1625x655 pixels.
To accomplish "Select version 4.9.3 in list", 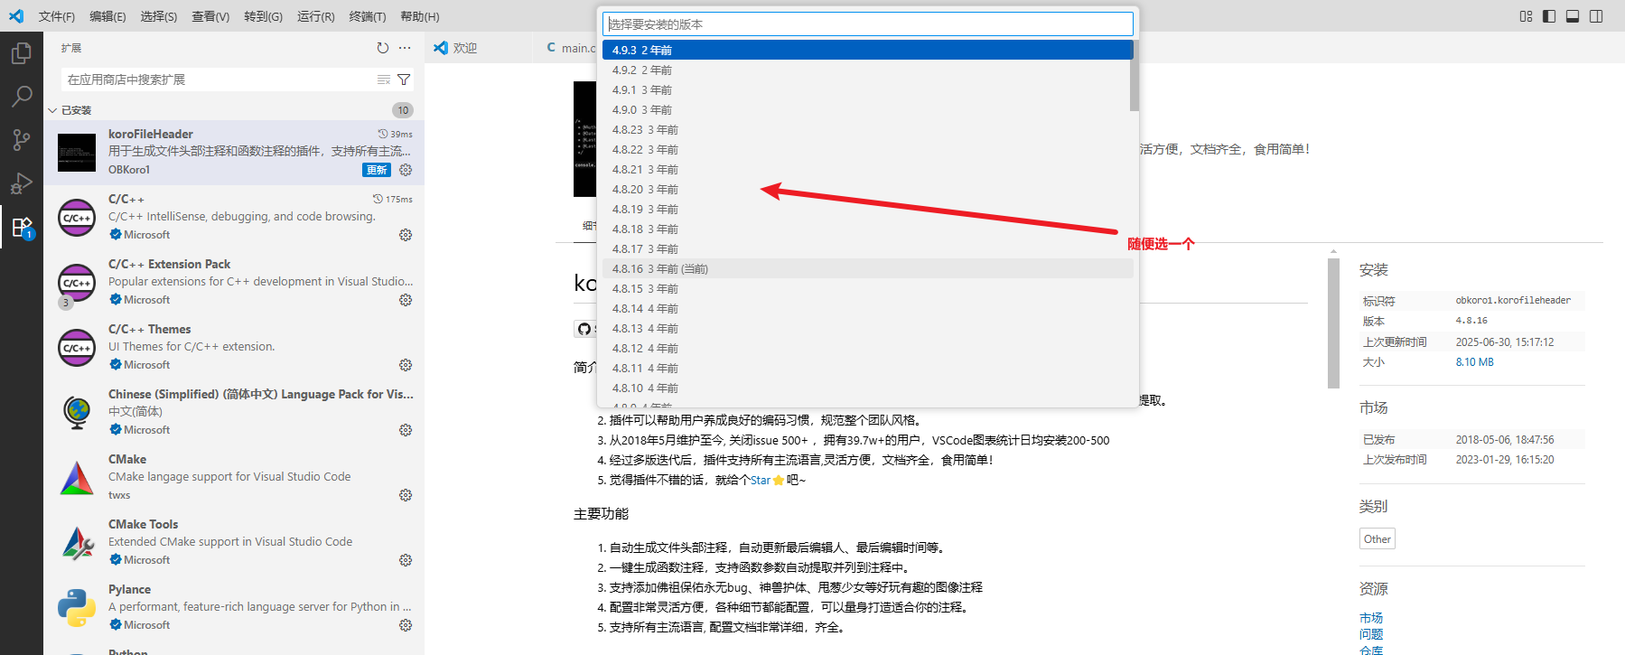I will (x=867, y=50).
